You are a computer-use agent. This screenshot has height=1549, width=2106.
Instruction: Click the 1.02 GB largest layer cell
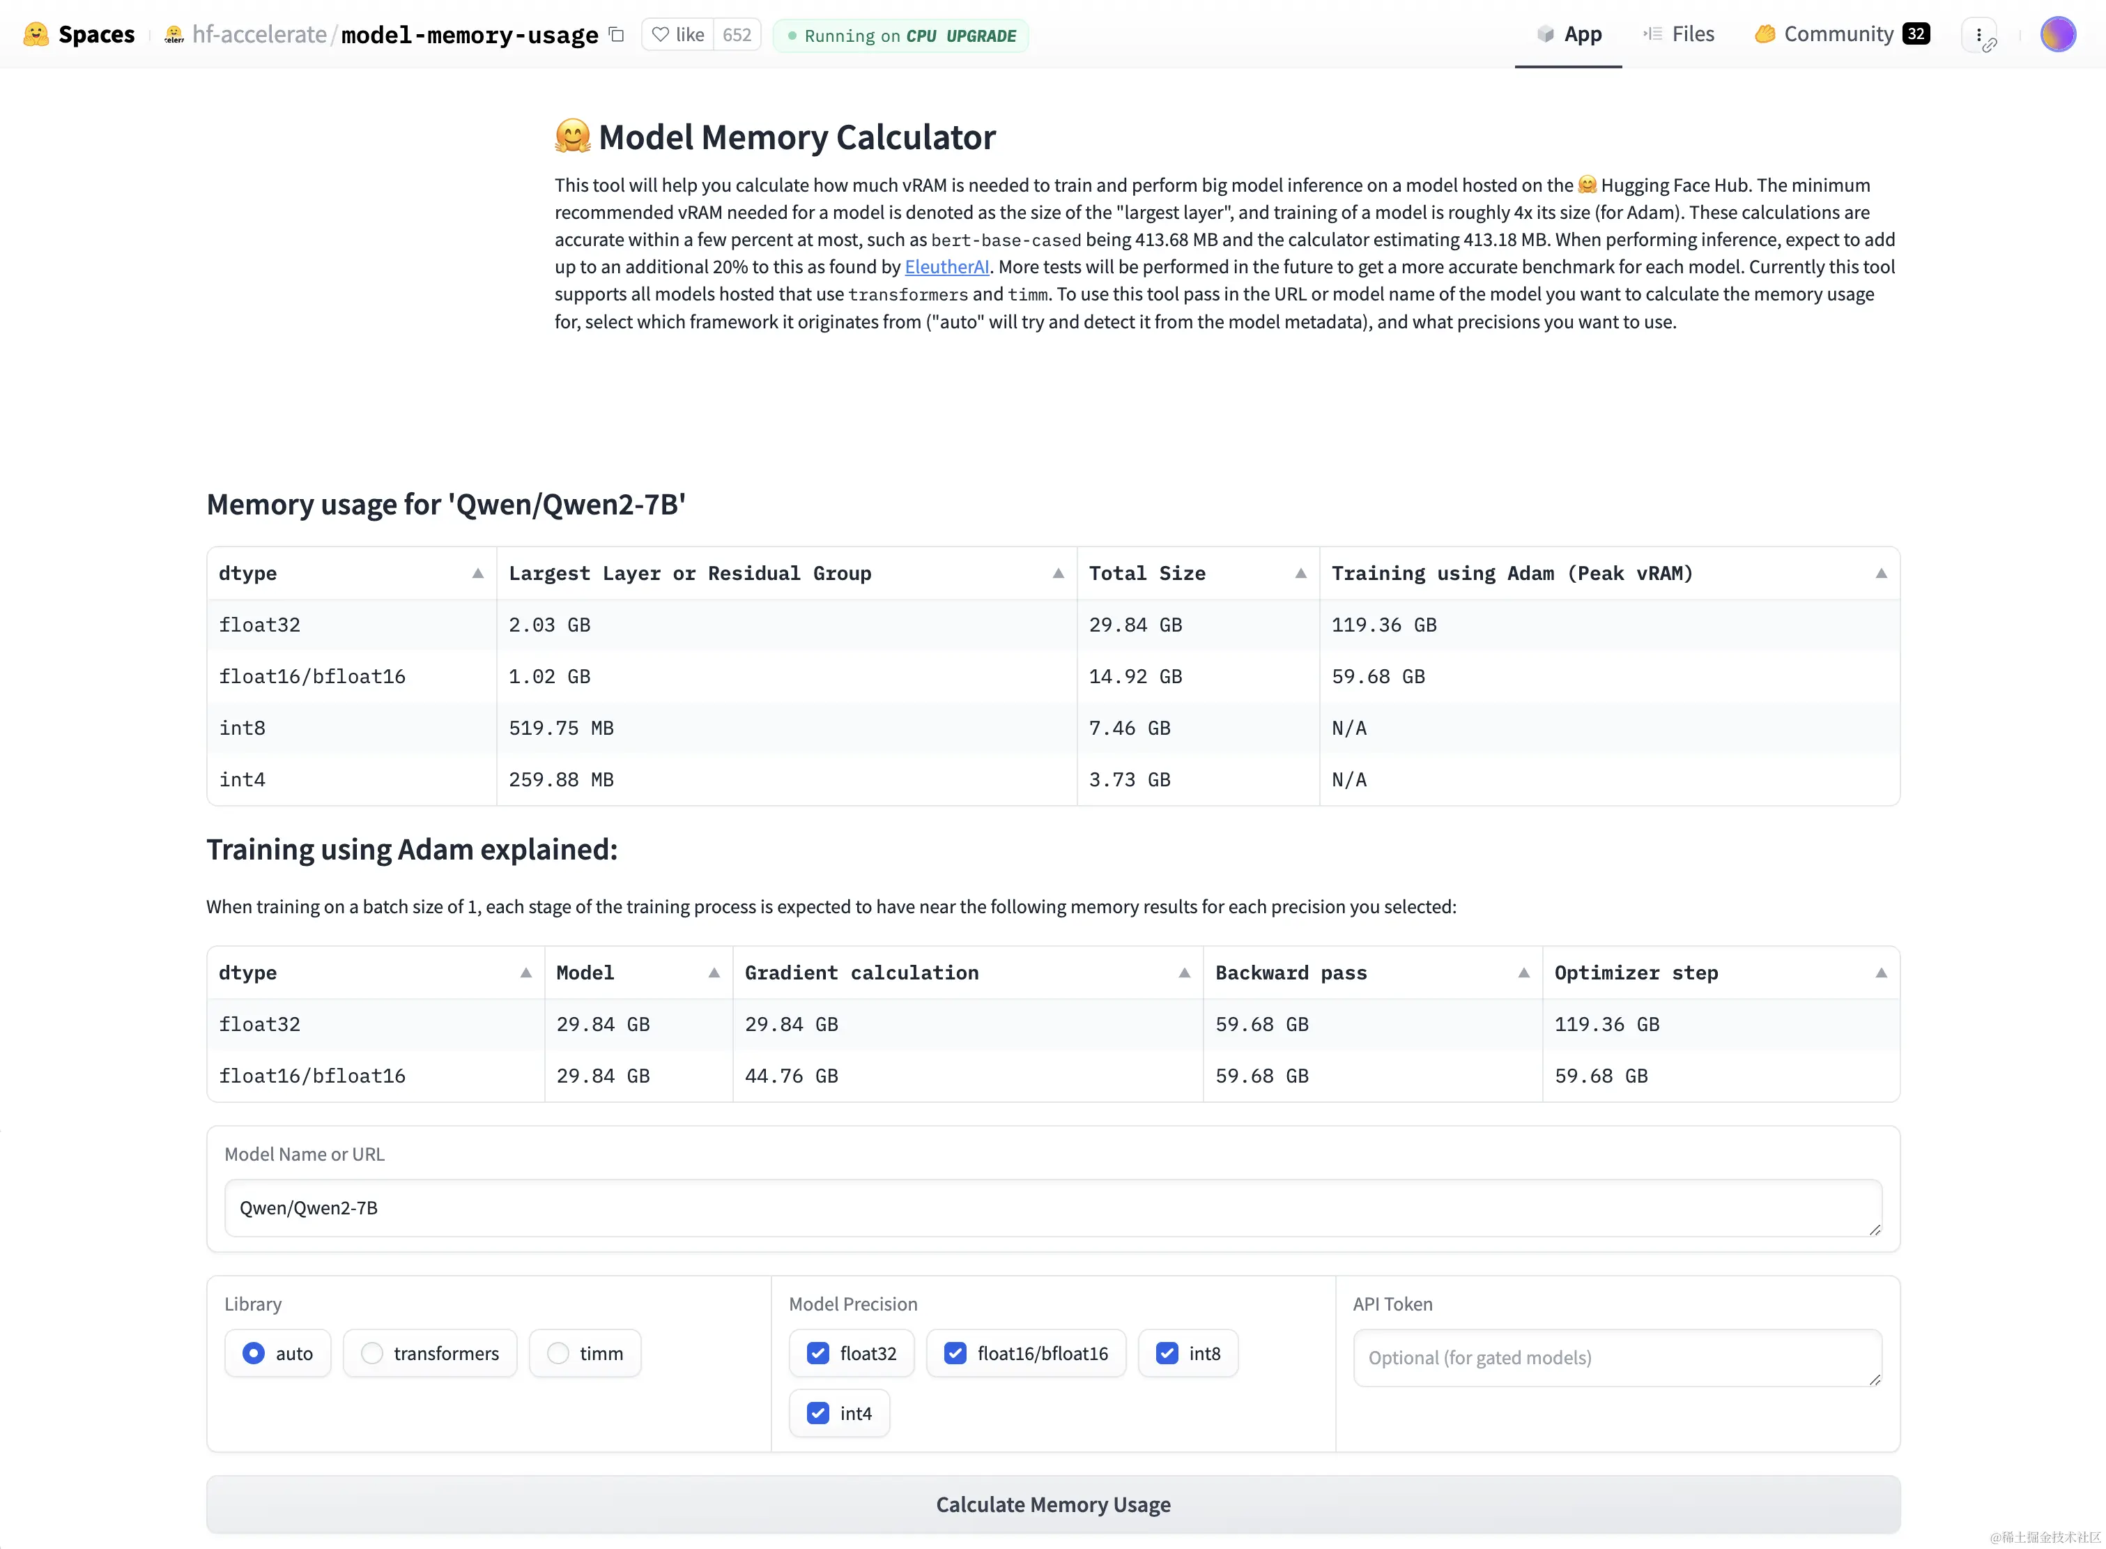tap(786, 677)
